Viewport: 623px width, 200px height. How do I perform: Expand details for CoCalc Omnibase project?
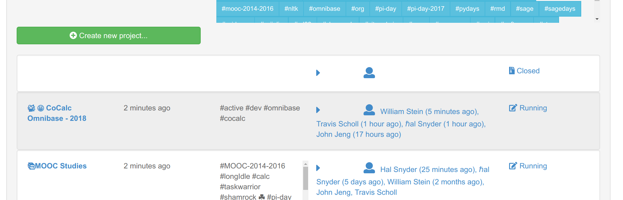pos(318,110)
